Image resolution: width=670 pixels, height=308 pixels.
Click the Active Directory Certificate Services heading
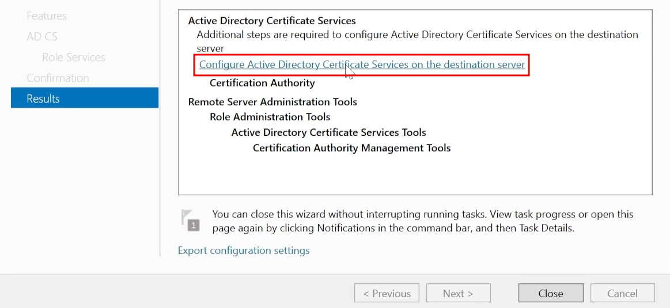pos(272,21)
